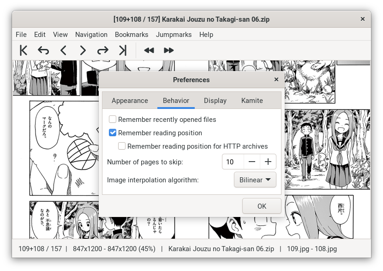Screen dimensions: 383x271
Task: Click the 847x1200 resolution status text
Action: click(114, 249)
